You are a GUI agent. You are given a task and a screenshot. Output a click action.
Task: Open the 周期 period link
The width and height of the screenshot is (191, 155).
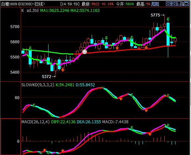click(x=155, y=4)
